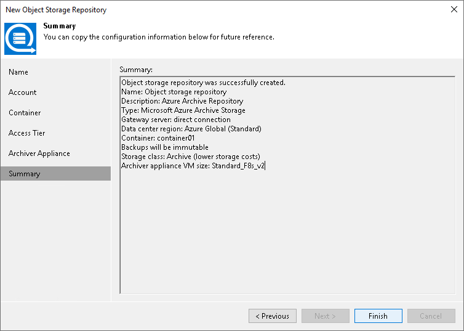Click the 'Summary:' field label

click(136, 70)
